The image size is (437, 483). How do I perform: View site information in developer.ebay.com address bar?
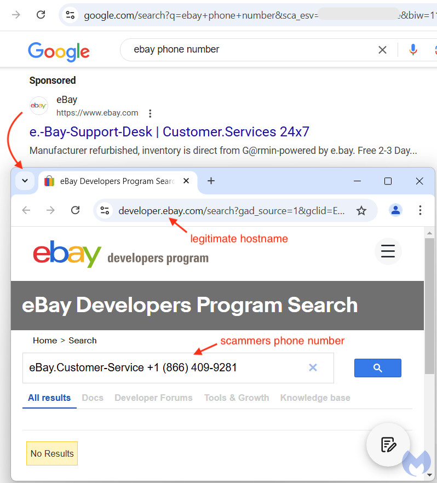pyautogui.click(x=105, y=211)
